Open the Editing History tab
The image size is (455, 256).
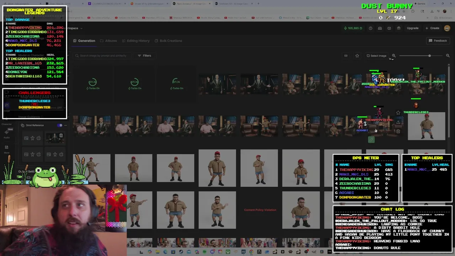pos(136,41)
